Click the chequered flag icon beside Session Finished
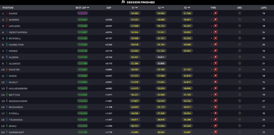 pos(123,2)
